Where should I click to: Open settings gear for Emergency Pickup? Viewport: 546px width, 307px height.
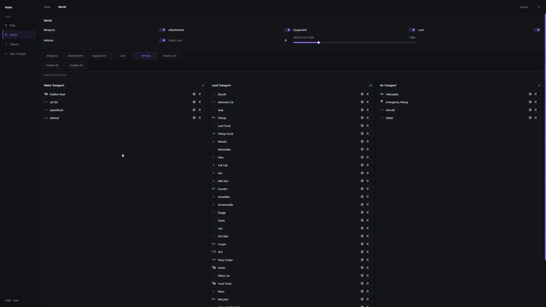click(530, 102)
